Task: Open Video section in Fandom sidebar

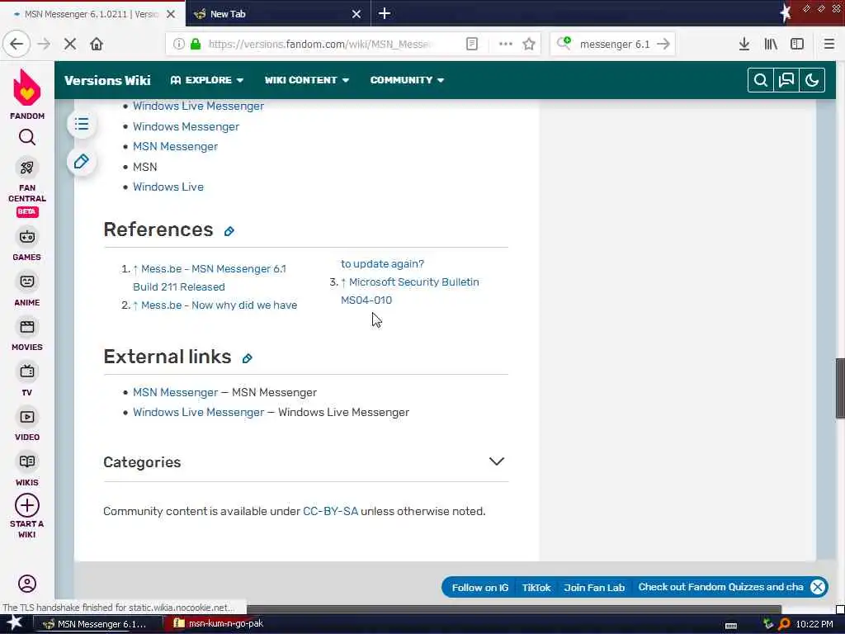Action: coord(27,424)
